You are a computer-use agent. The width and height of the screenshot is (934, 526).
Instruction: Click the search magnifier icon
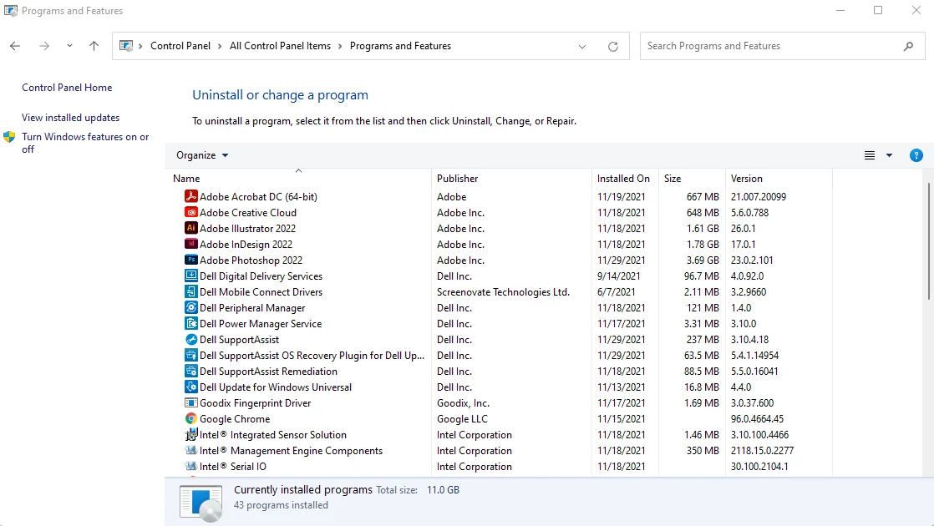pos(908,46)
